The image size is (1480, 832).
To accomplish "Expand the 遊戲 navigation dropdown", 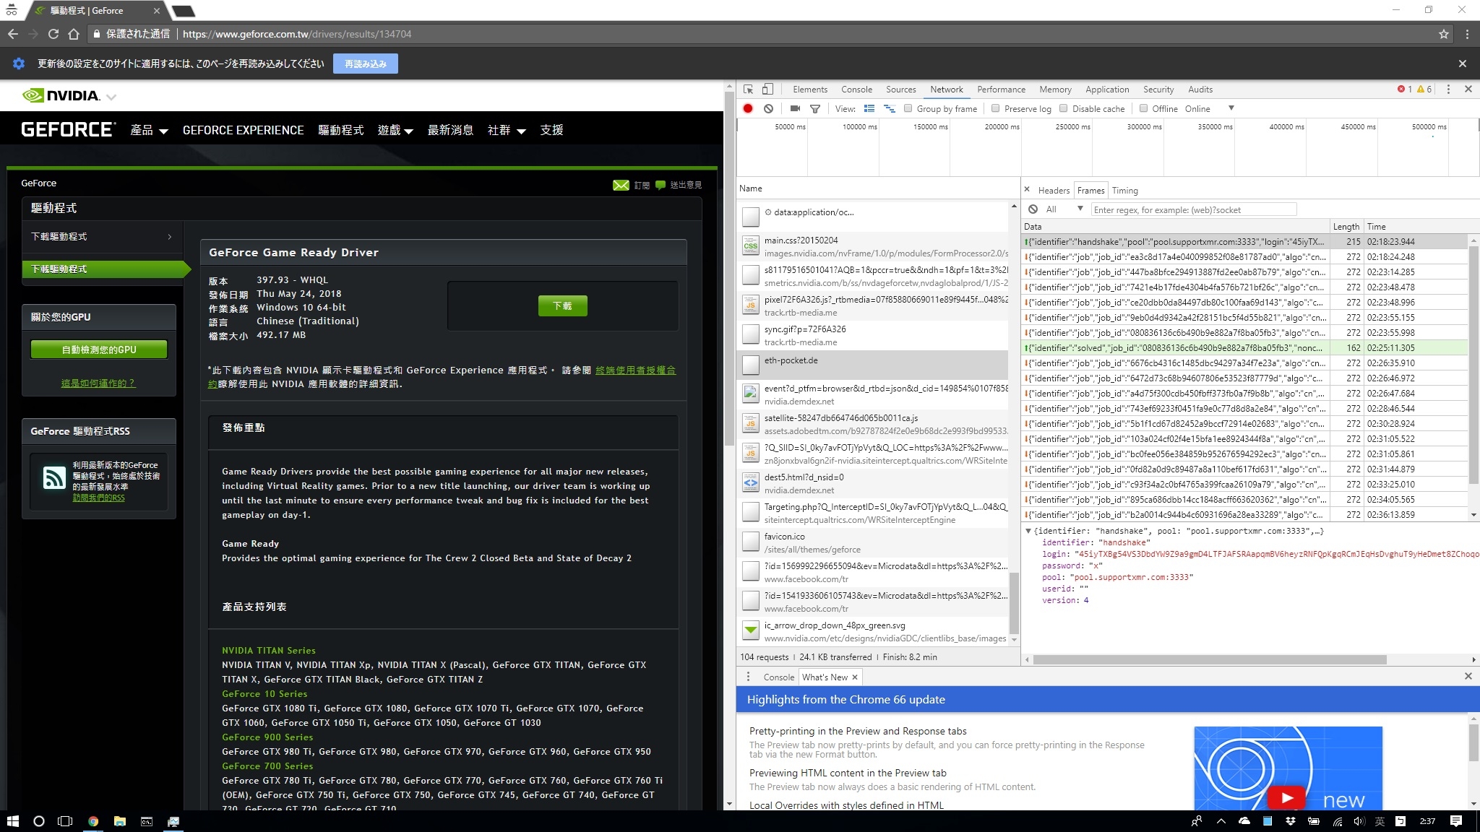I will point(395,130).
